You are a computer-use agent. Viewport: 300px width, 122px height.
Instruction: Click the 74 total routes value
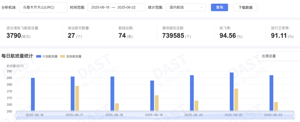point(122,35)
